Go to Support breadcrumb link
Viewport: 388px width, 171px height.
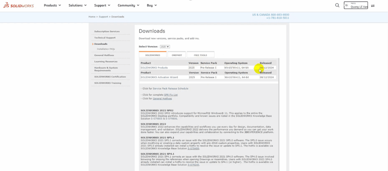click(103, 17)
